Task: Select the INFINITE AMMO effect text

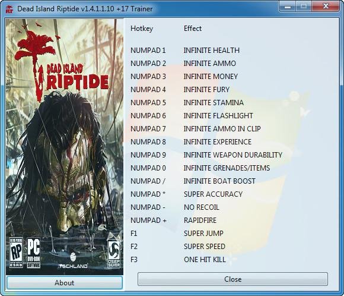Action: pyautogui.click(x=210, y=64)
